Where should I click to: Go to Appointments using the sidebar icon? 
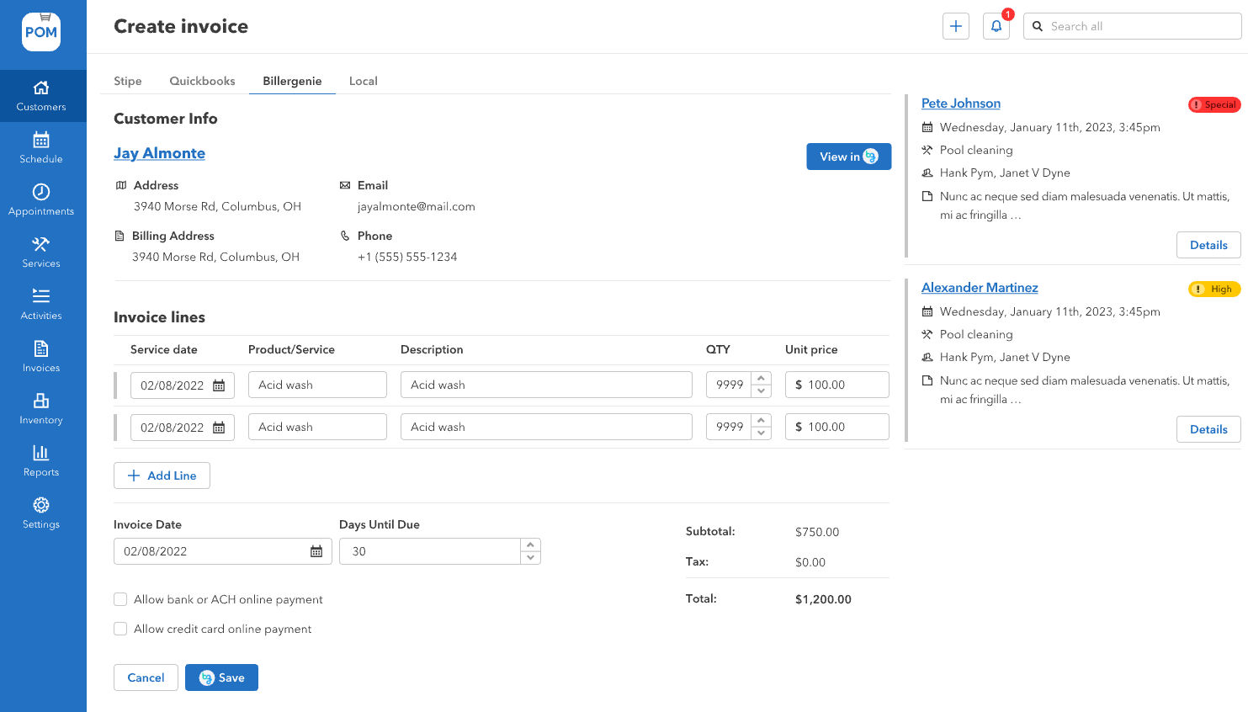[x=40, y=199]
